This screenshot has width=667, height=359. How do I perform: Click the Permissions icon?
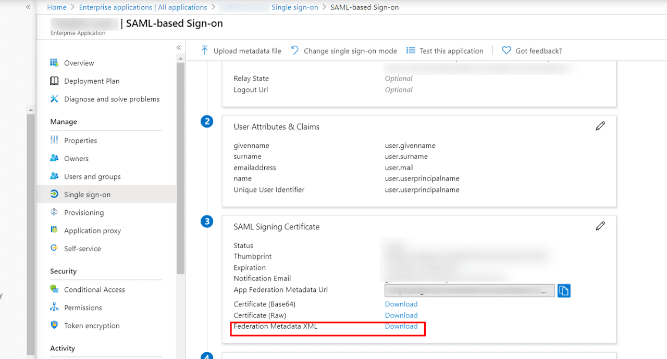pos(54,307)
